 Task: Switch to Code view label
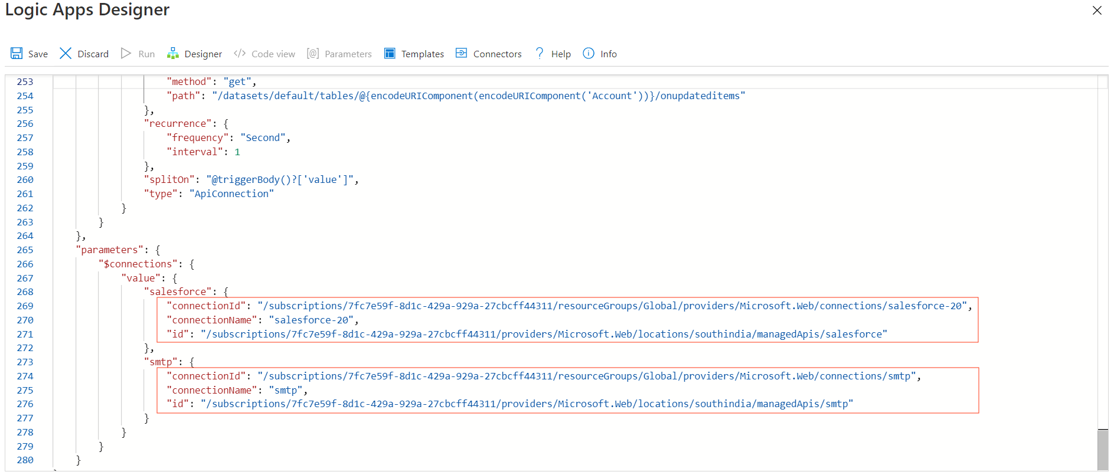pyautogui.click(x=273, y=54)
